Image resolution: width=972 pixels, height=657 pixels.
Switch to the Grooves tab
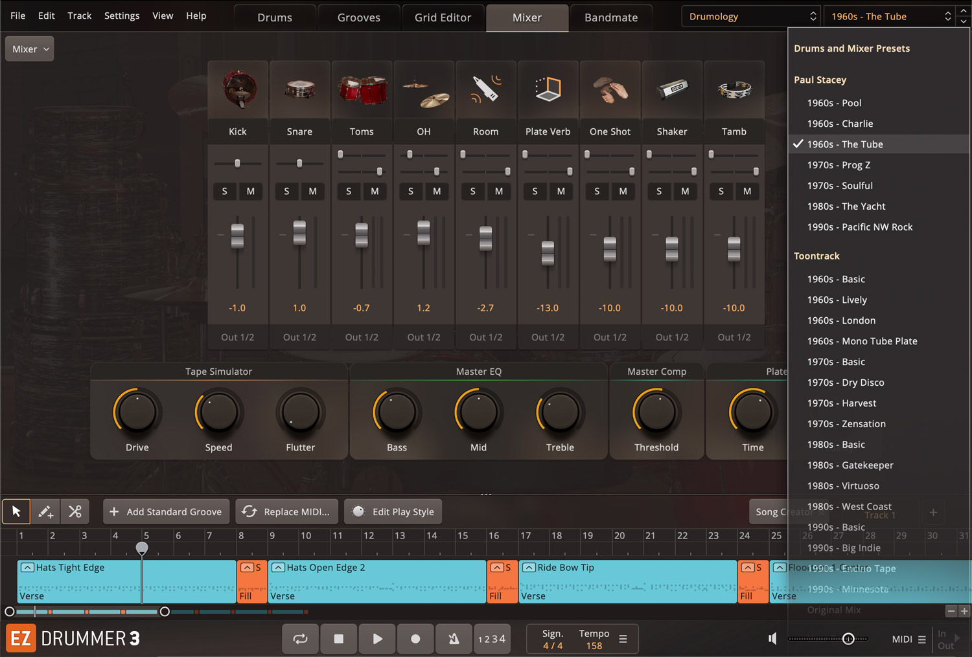click(359, 17)
